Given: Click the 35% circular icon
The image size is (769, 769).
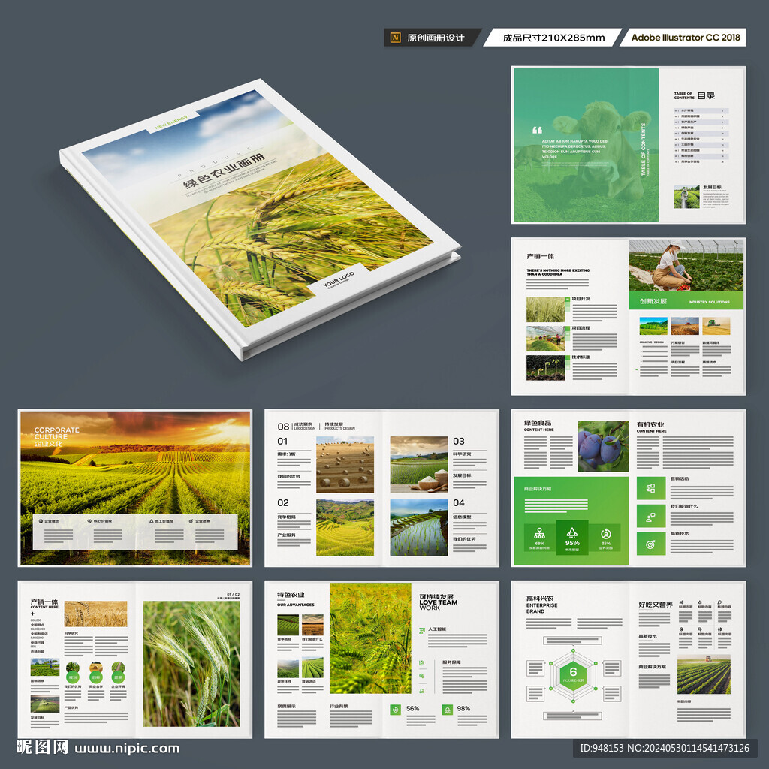Looking at the screenshot, I should [606, 534].
